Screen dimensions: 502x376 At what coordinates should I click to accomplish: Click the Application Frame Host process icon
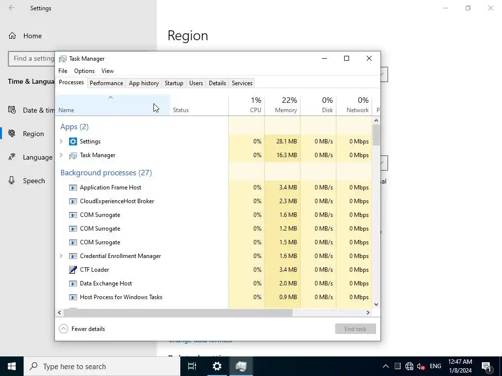click(73, 188)
